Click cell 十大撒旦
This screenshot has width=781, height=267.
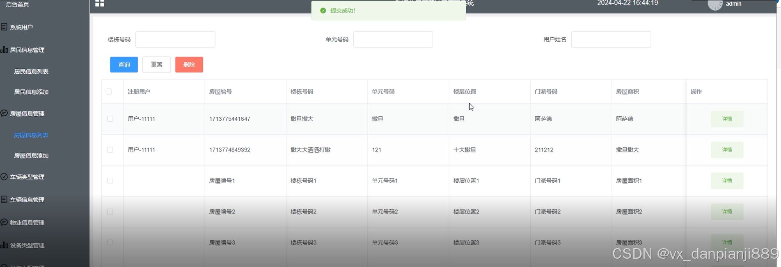(x=465, y=150)
